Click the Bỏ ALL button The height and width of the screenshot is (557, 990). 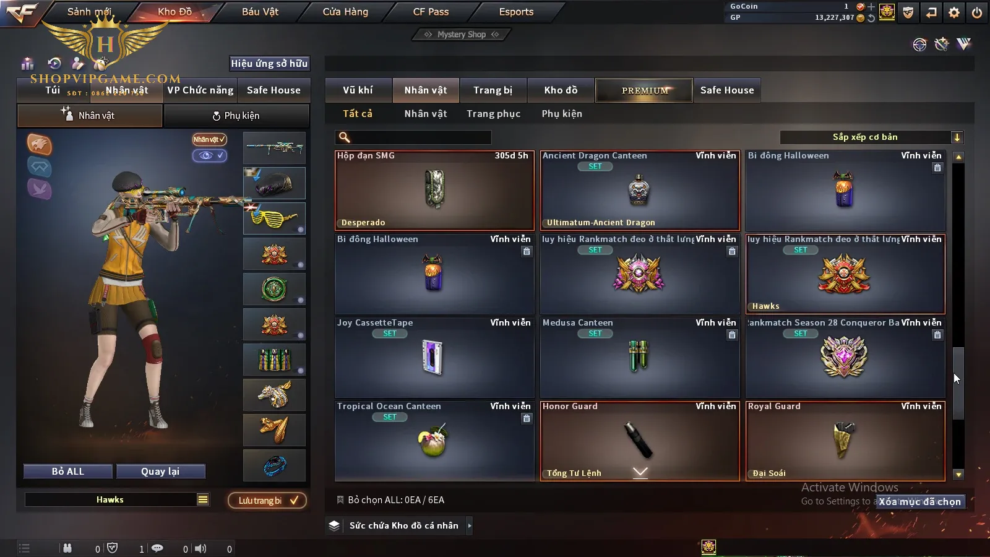(68, 472)
